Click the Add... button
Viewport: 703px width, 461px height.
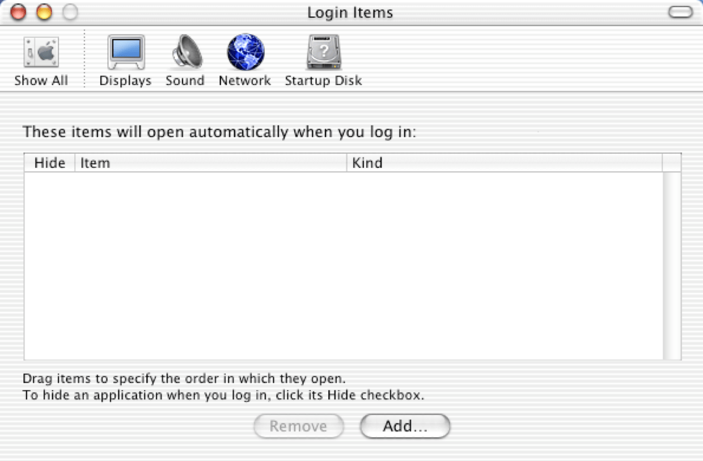tap(405, 426)
